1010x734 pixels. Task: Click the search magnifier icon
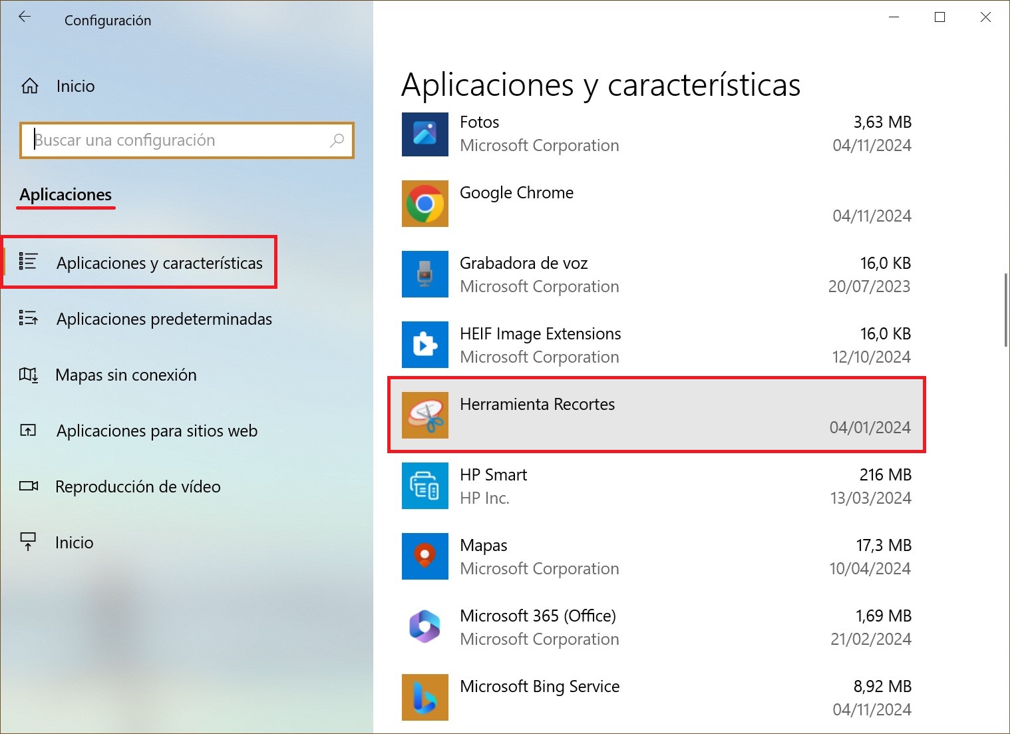[x=337, y=140]
